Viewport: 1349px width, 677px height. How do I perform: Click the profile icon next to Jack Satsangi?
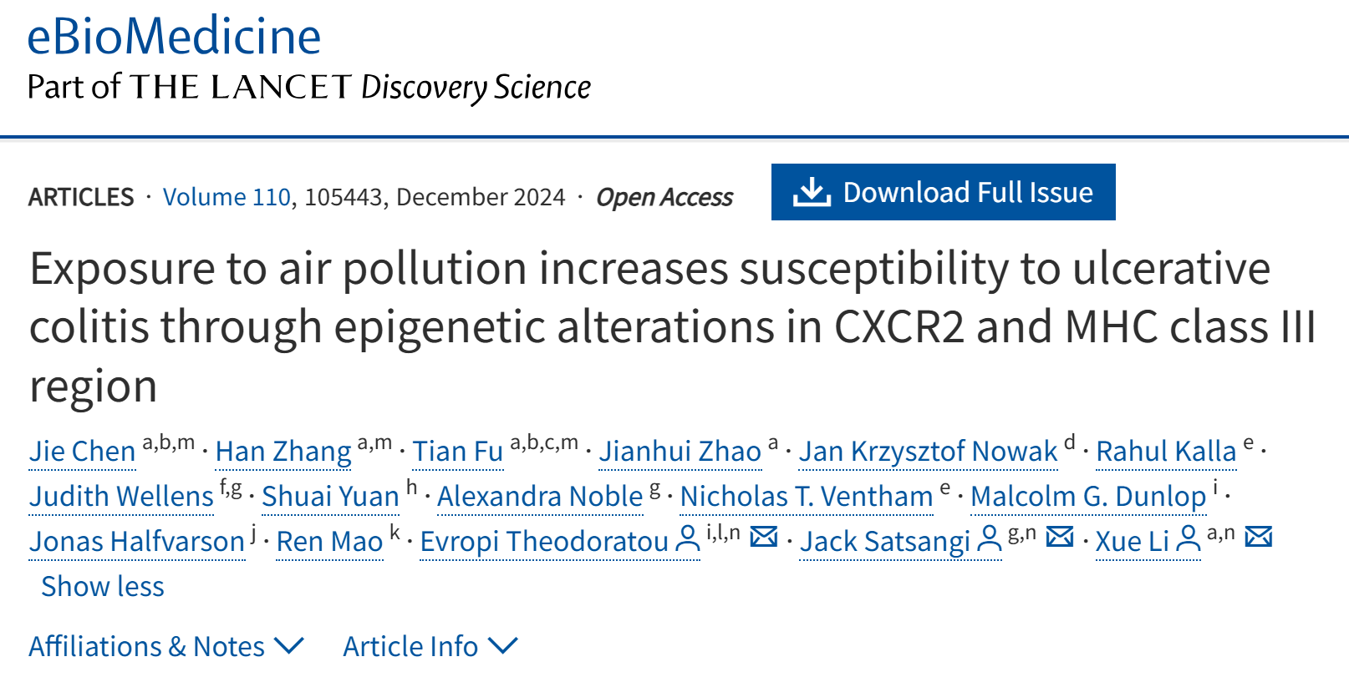[x=989, y=539]
